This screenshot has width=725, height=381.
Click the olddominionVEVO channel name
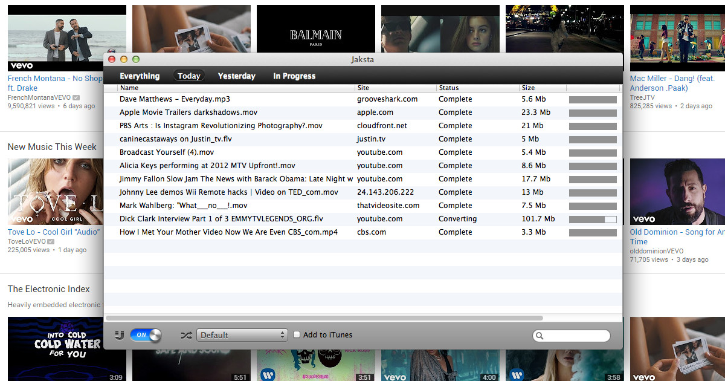click(x=657, y=251)
